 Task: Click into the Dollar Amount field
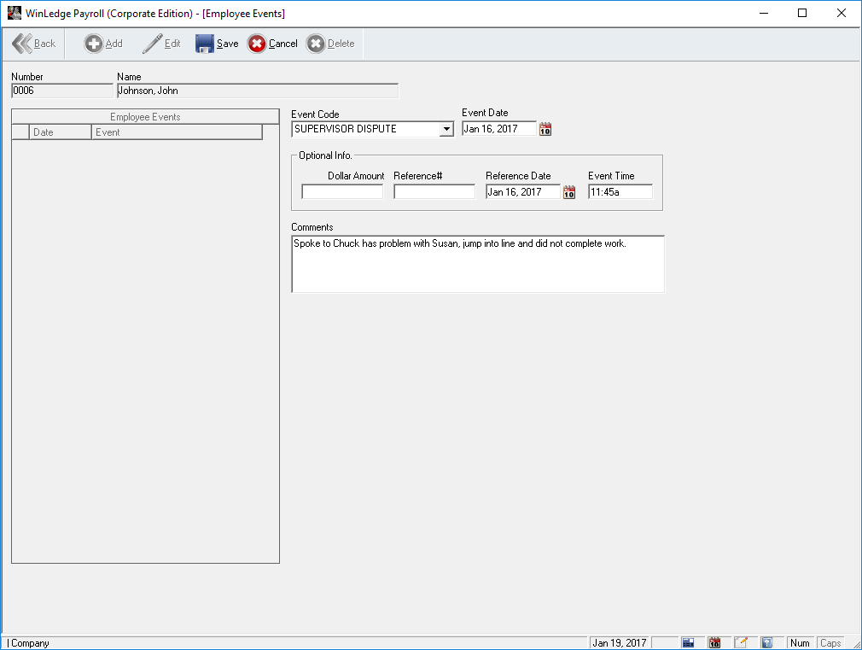pyautogui.click(x=342, y=192)
